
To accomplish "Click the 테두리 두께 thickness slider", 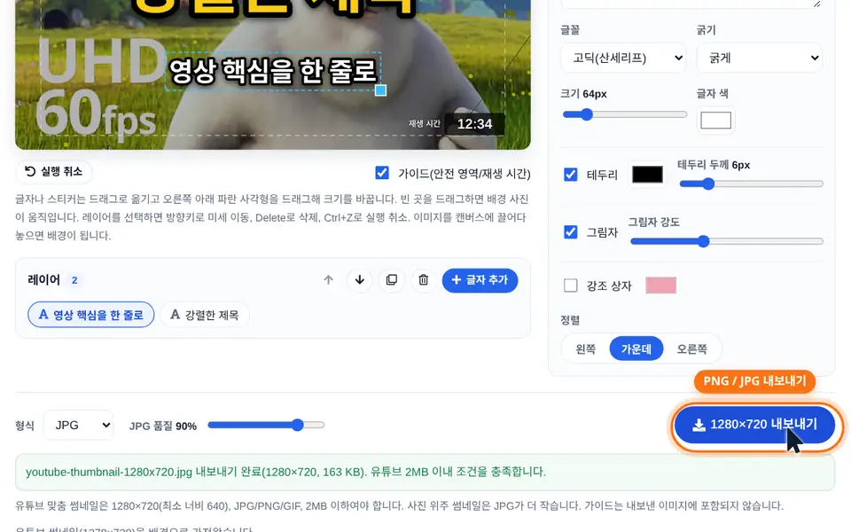I will pyautogui.click(x=751, y=184).
